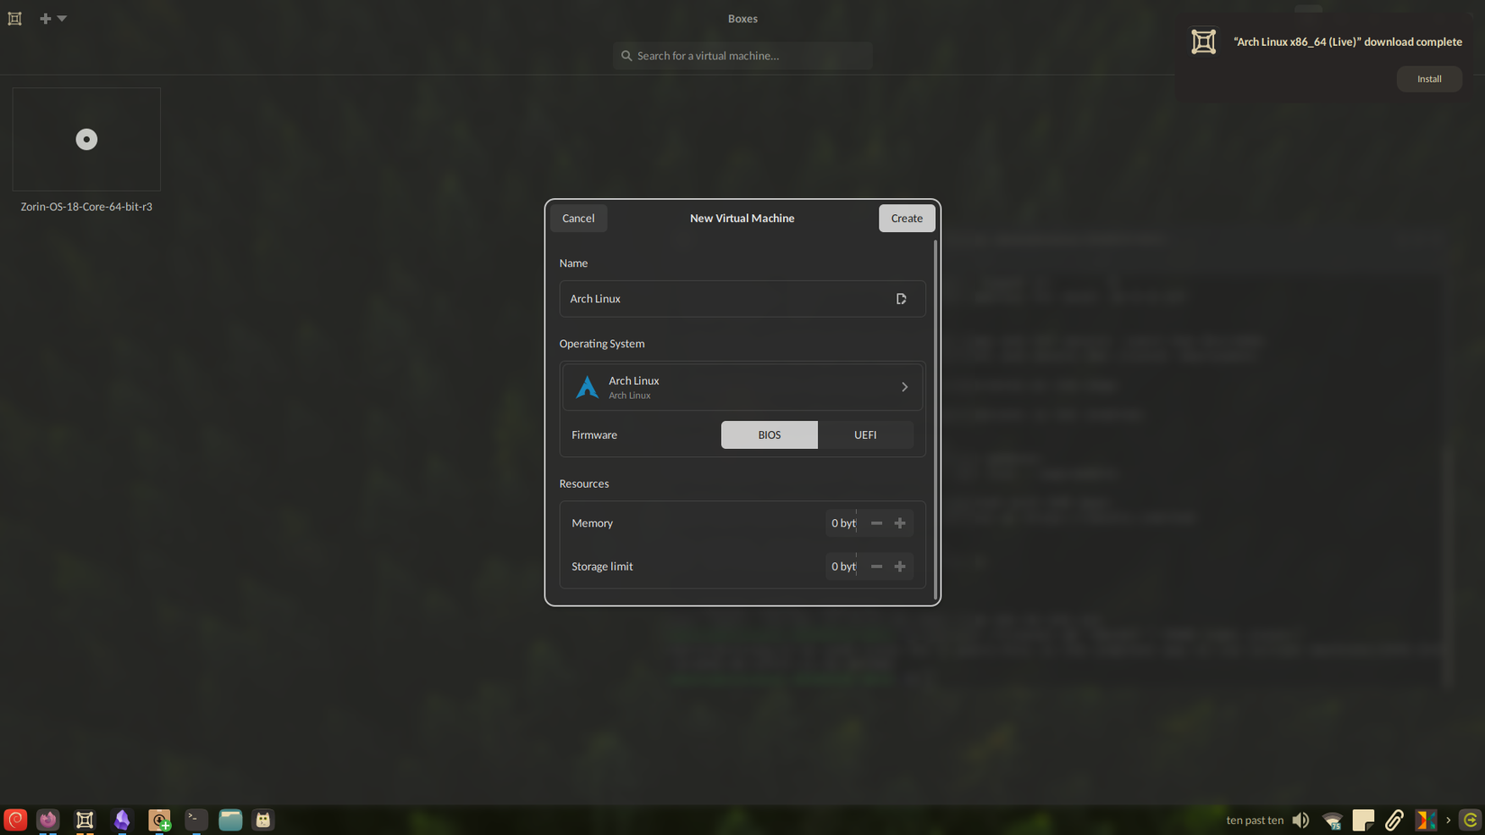
Task: Click the Zorin-OS-18-Core-64-bit-r3 label
Action: click(86, 207)
